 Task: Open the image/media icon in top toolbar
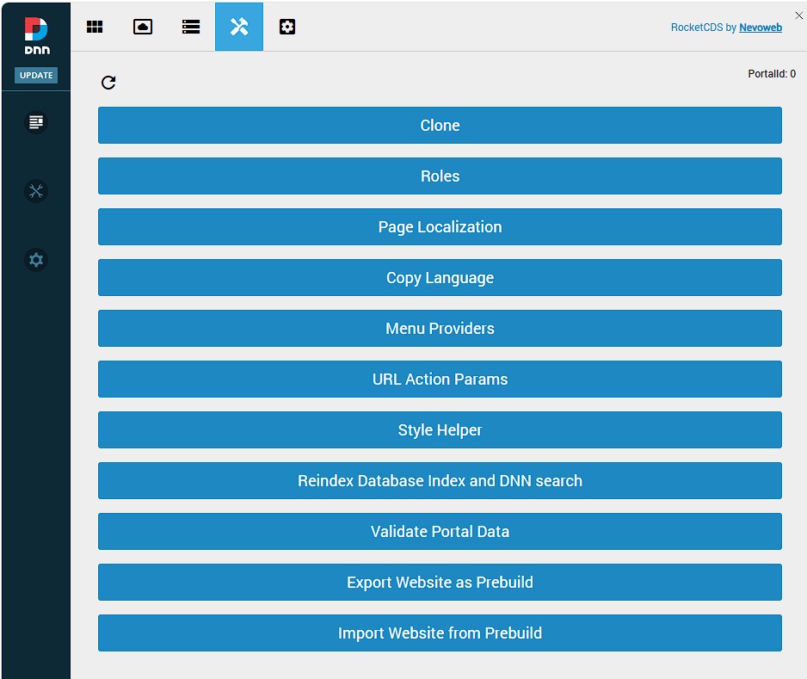[143, 27]
